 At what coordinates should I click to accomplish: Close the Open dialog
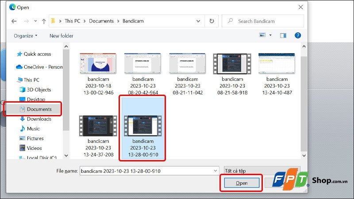(300, 7)
